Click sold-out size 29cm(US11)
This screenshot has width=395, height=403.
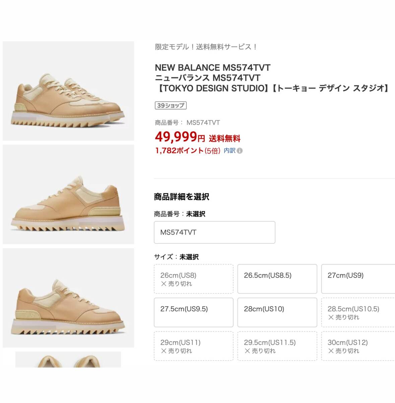(x=194, y=346)
